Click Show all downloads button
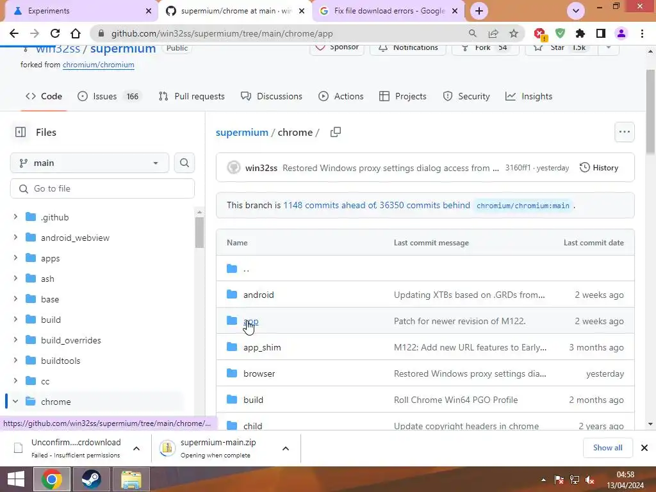656x492 pixels. (x=607, y=448)
